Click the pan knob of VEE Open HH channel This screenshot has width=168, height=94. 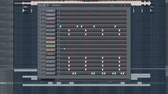[x=41, y=74]
